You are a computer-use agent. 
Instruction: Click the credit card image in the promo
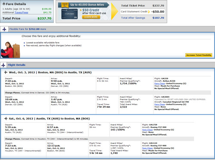pyautogui.click(x=70, y=14)
